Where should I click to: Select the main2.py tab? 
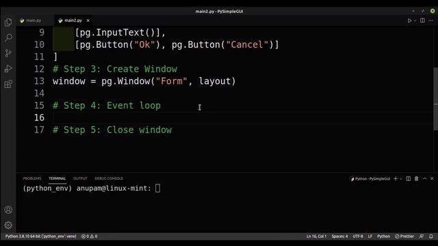[x=73, y=20]
